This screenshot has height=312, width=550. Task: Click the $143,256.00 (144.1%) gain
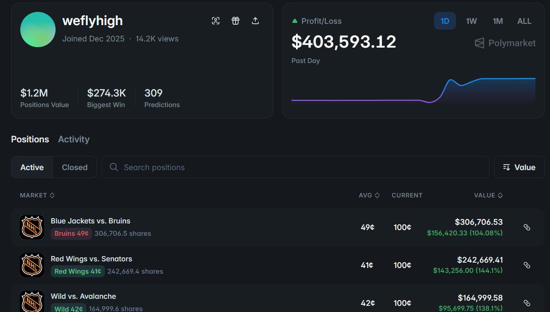[x=468, y=271]
